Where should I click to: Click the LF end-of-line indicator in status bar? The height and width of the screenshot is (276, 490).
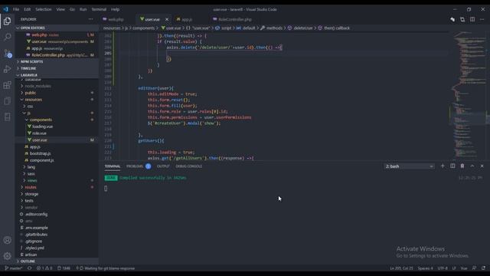454,268
